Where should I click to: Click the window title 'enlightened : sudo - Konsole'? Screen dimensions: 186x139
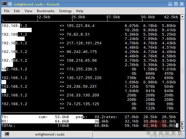pyautogui.click(x=37, y=4)
